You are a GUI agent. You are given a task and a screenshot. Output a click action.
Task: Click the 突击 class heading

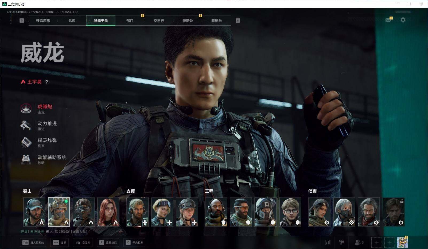point(27,191)
